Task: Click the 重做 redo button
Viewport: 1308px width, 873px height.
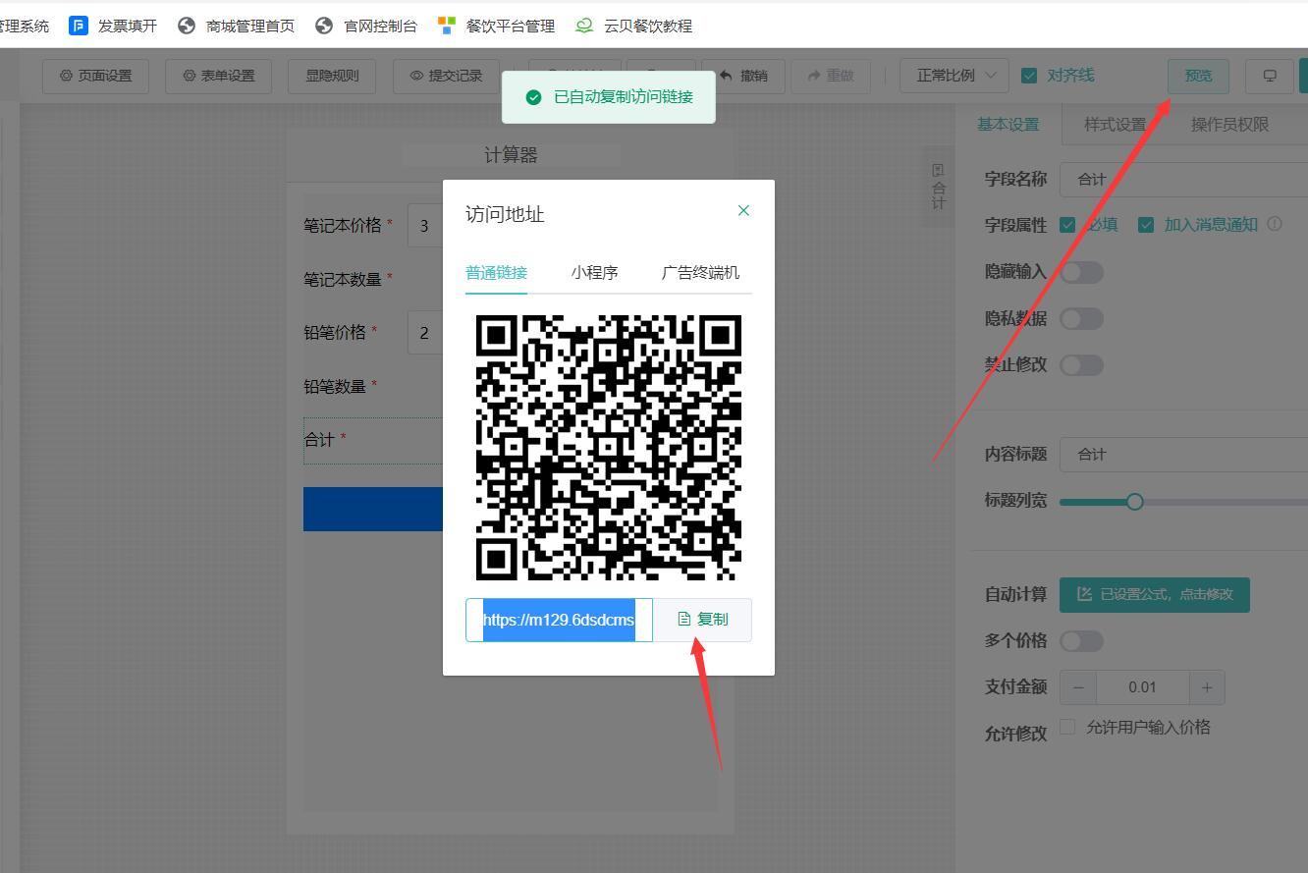Action: (830, 76)
